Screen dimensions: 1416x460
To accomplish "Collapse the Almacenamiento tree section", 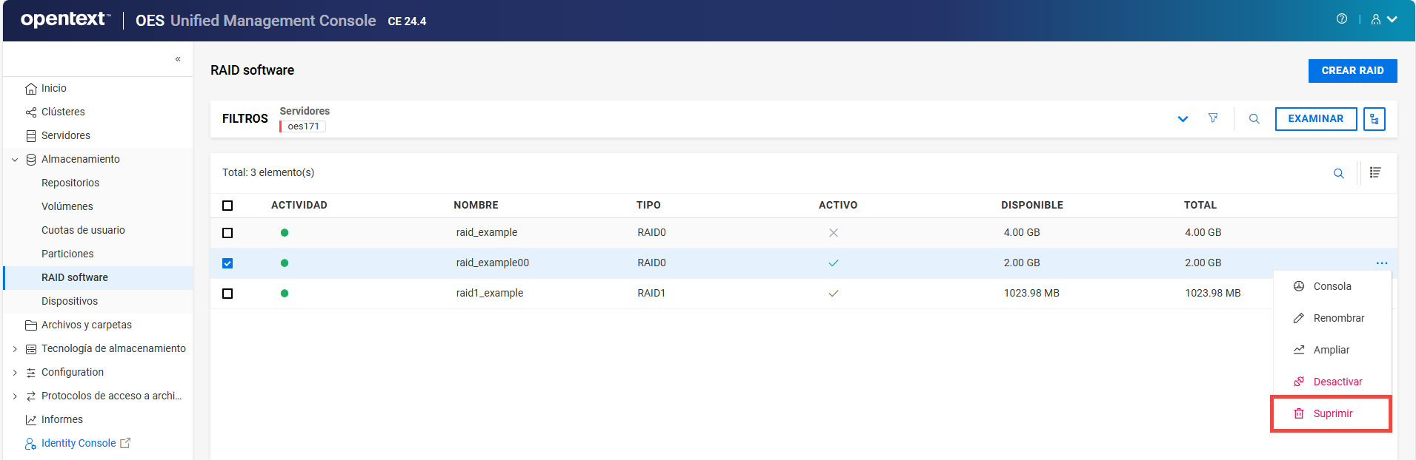I will pyautogui.click(x=15, y=160).
